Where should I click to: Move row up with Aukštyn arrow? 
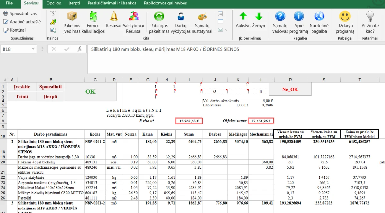[x=243, y=17]
